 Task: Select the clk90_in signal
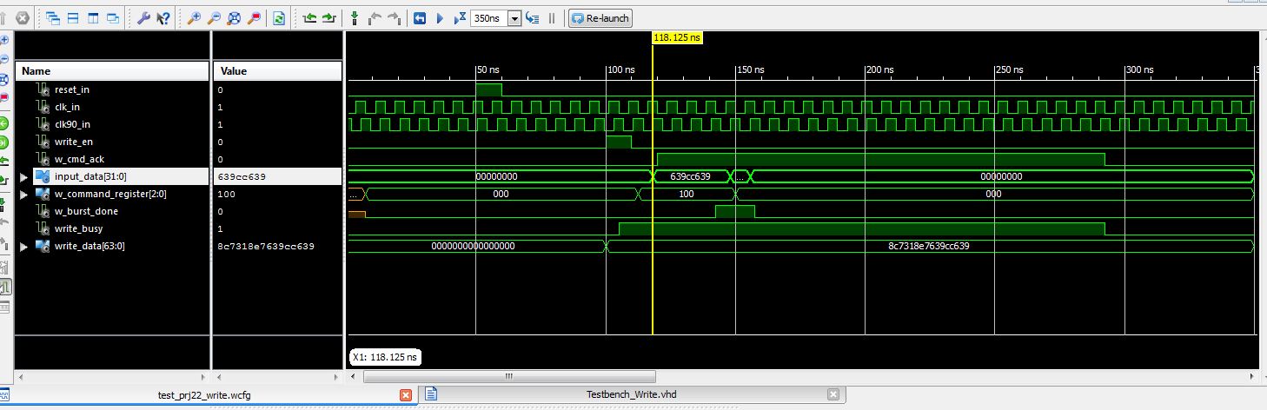72,124
